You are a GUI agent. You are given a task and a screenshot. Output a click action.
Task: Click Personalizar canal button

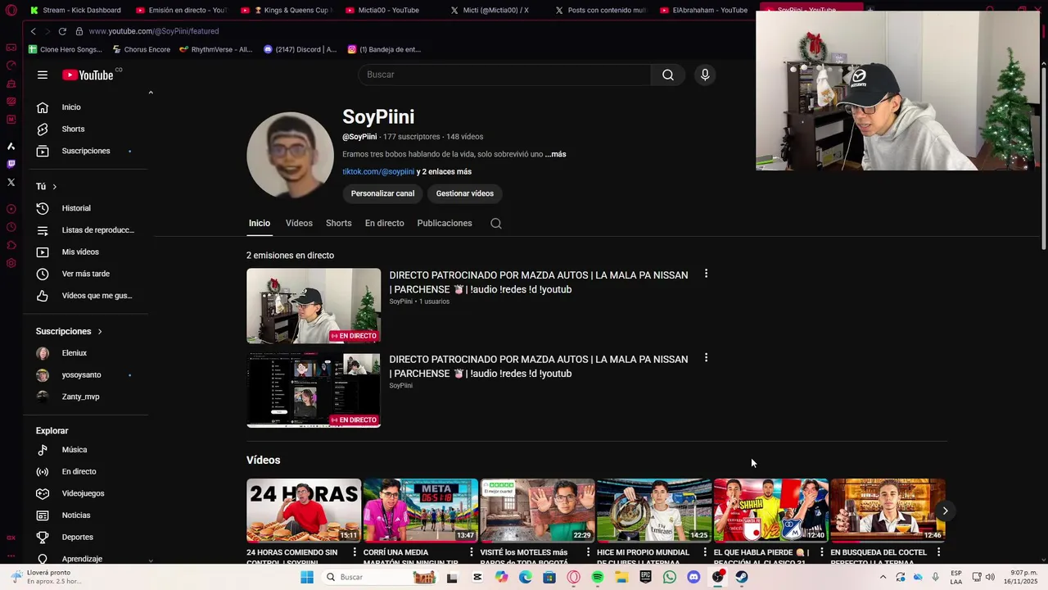[x=382, y=193]
